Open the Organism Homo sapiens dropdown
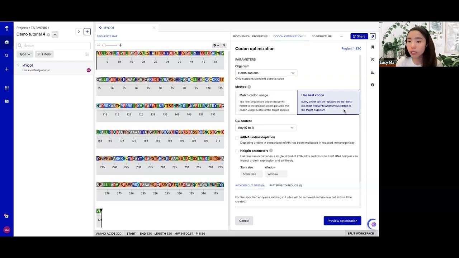459x258 pixels. tap(266, 73)
